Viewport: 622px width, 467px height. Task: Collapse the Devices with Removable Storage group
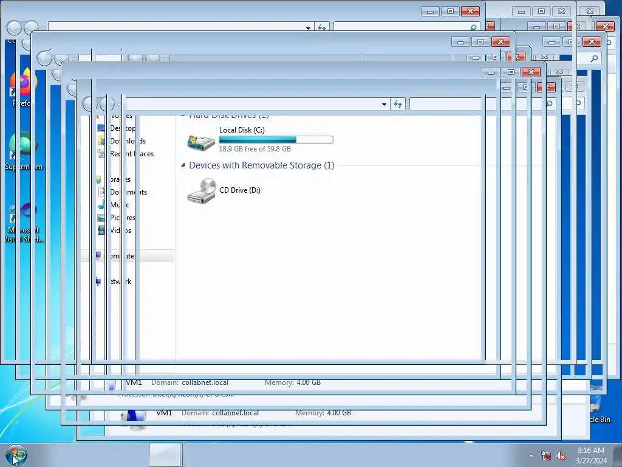183,165
